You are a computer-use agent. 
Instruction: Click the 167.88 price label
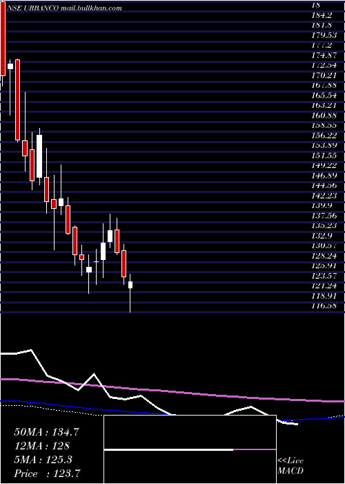click(x=324, y=85)
